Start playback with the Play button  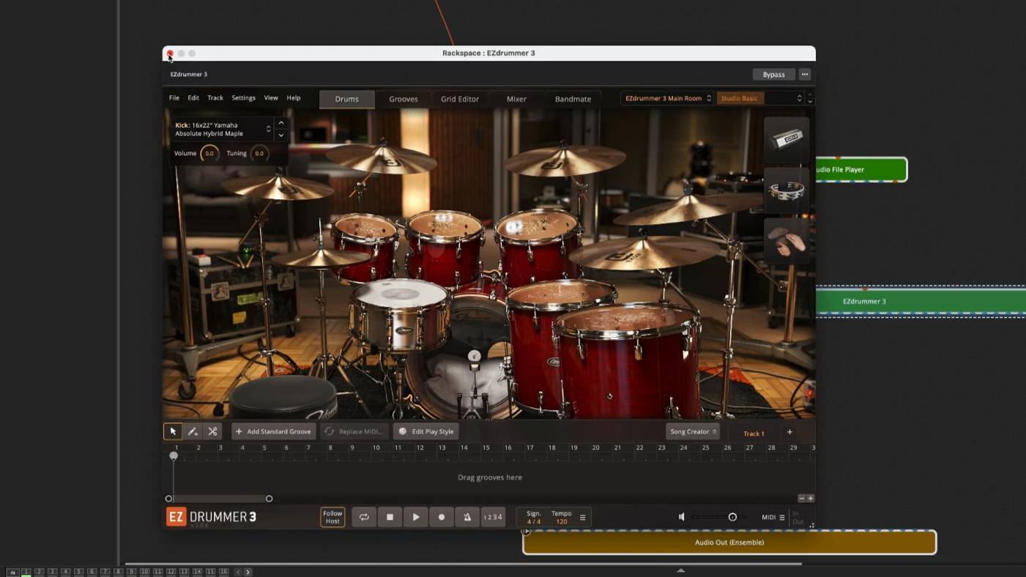pyautogui.click(x=415, y=517)
